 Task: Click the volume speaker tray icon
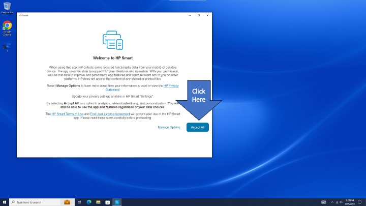(x=341, y=202)
